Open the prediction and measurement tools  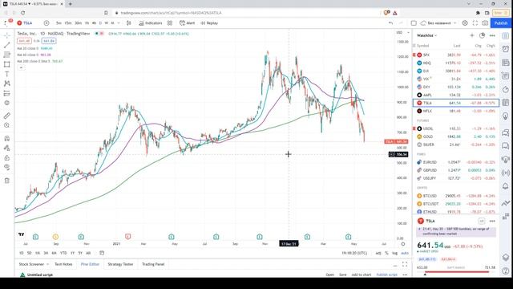click(7, 93)
